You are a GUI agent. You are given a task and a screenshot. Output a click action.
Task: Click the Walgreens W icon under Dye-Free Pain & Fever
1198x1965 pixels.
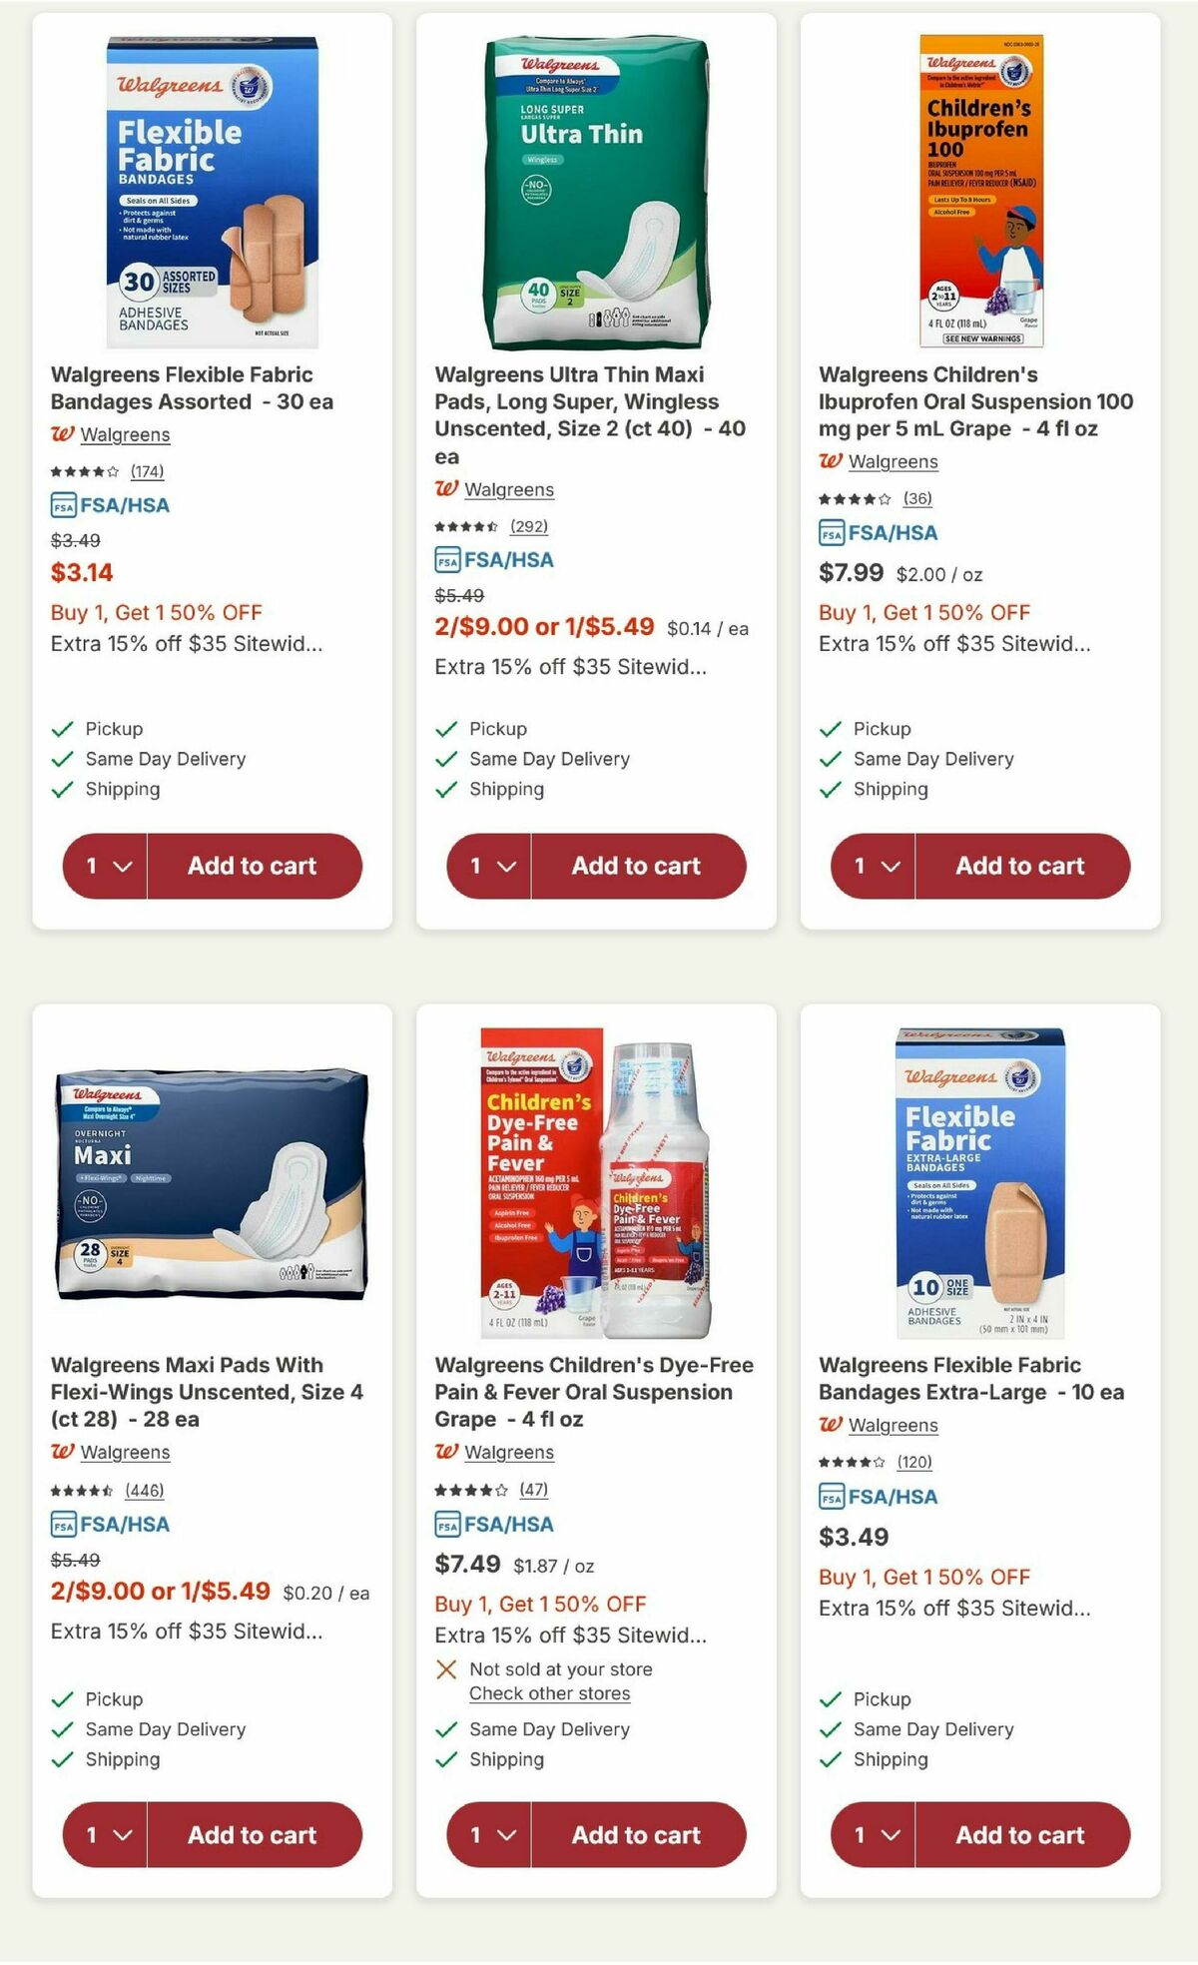(445, 1452)
